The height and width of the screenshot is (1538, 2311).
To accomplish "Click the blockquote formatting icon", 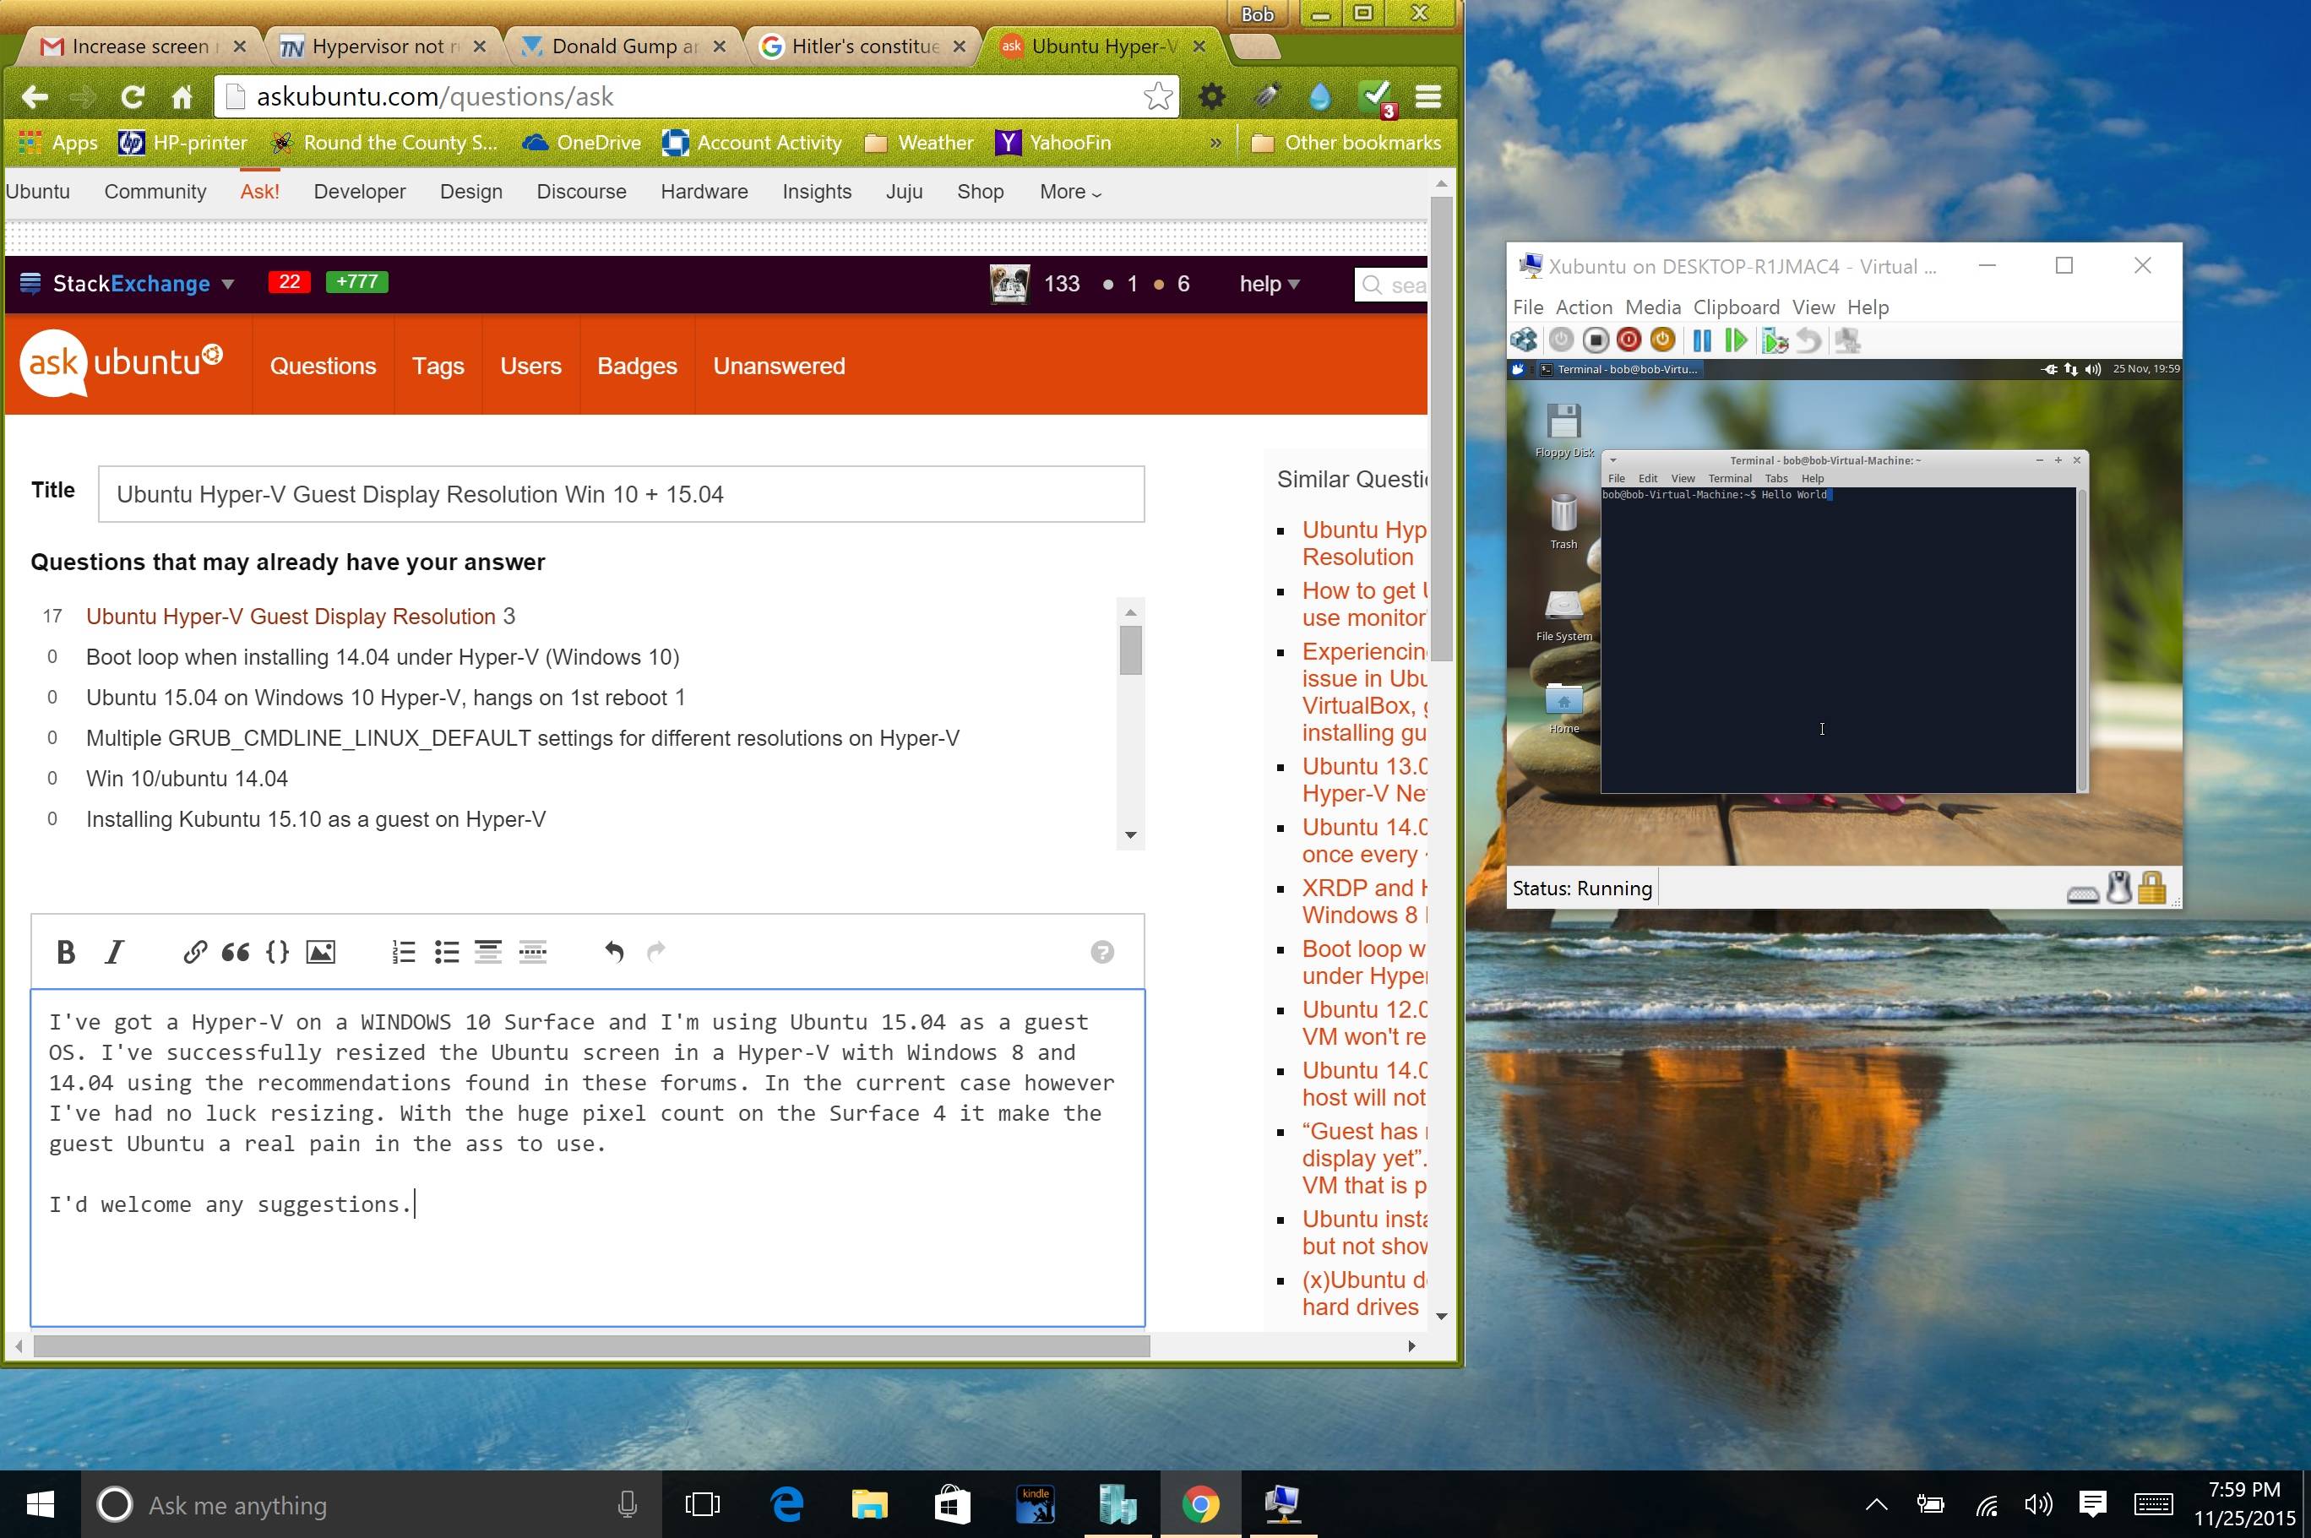I will tap(236, 952).
